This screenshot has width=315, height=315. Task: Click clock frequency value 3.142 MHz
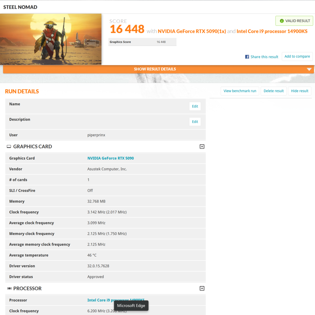pyautogui.click(x=107, y=212)
